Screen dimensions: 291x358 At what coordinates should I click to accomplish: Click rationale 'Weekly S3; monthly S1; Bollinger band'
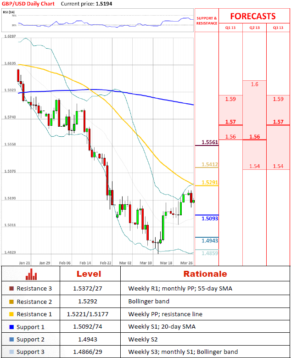183,352
